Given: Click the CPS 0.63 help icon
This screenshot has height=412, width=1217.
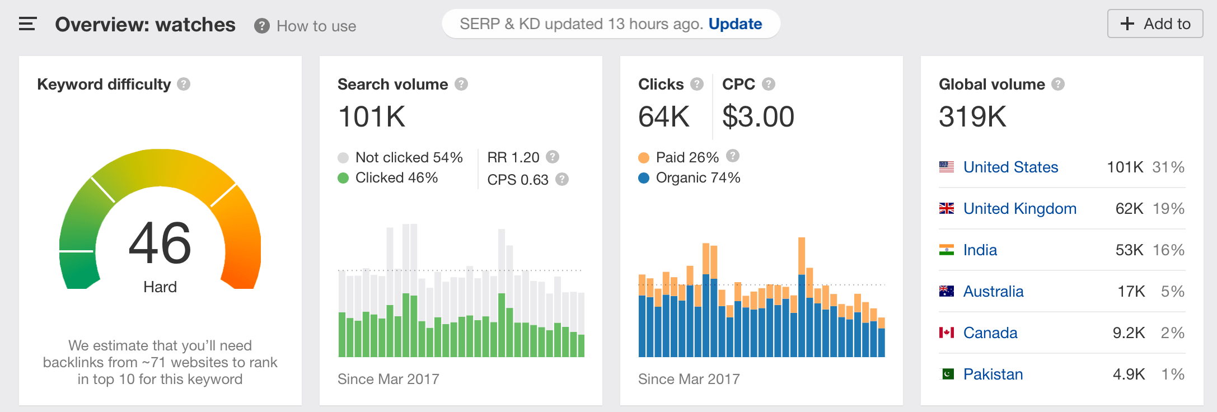Looking at the screenshot, I should (562, 179).
